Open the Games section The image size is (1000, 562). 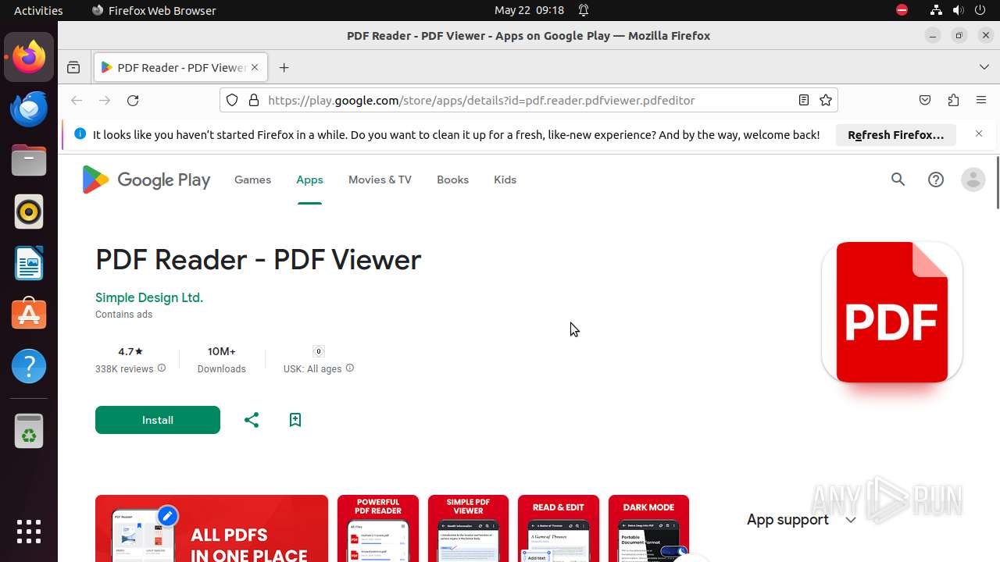coord(252,180)
